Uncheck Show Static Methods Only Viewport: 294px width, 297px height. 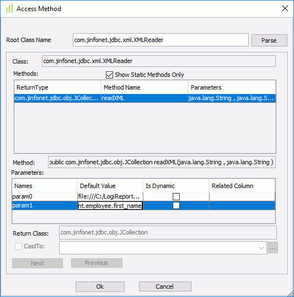(x=109, y=75)
